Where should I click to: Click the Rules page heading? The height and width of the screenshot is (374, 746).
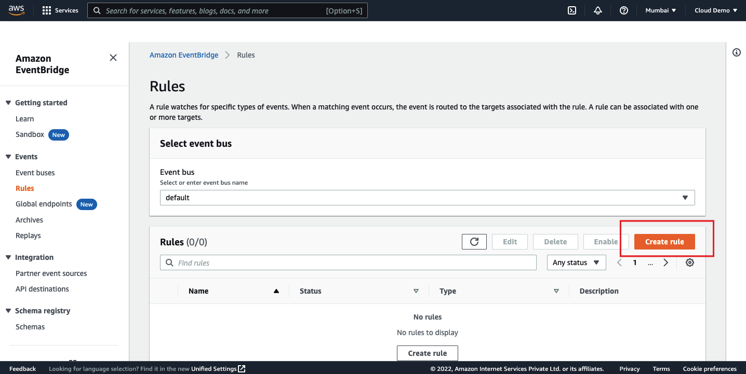[x=167, y=86]
